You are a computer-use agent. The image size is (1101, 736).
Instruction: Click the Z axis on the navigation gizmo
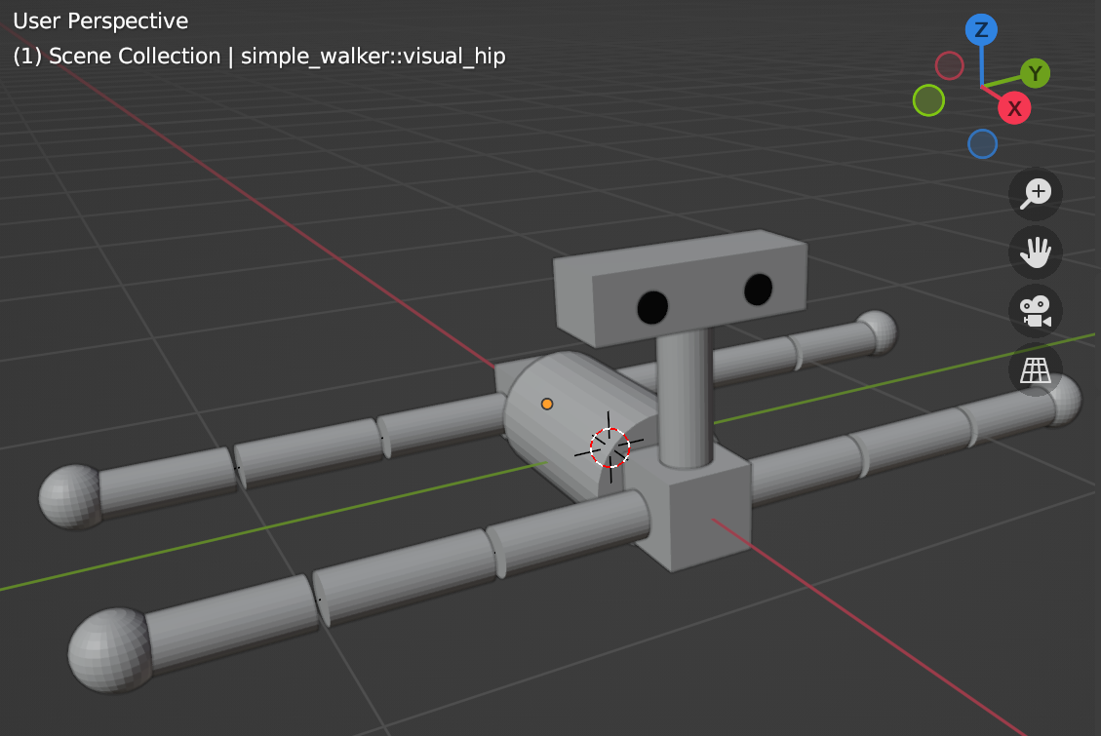click(x=981, y=29)
